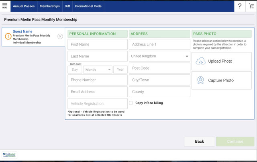This screenshot has height=162, width=257.
Task: Click the Trustwave Trusted Commerce badge
Action: click(9, 155)
